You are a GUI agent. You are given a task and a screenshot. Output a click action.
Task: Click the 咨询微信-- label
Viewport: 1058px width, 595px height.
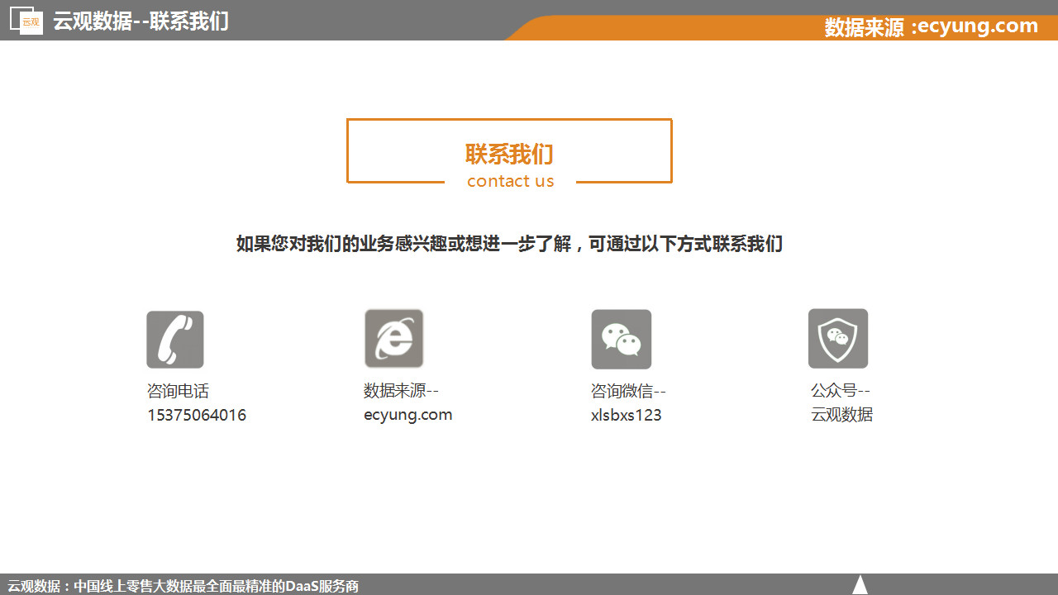coord(628,391)
